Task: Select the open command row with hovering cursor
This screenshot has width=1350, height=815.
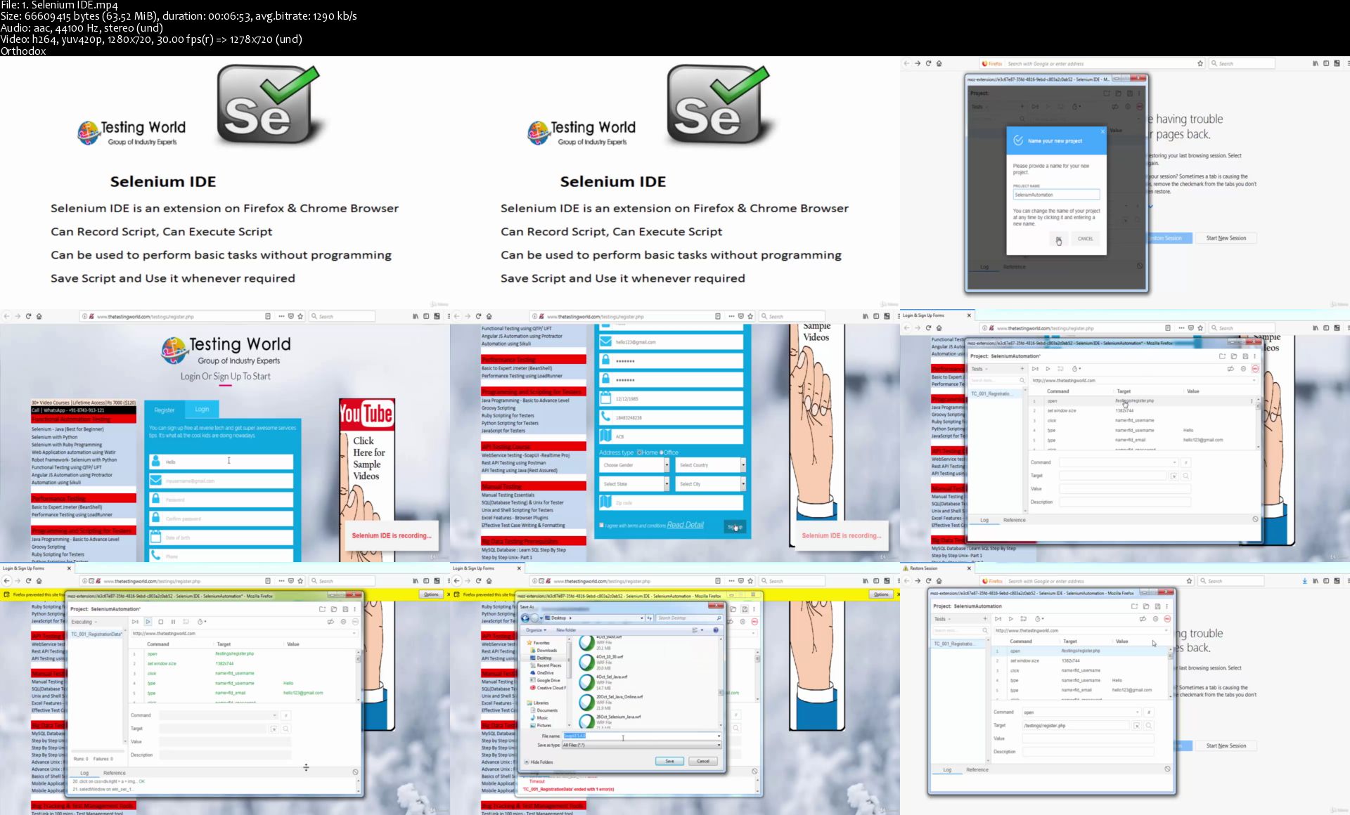Action: [x=1143, y=400]
